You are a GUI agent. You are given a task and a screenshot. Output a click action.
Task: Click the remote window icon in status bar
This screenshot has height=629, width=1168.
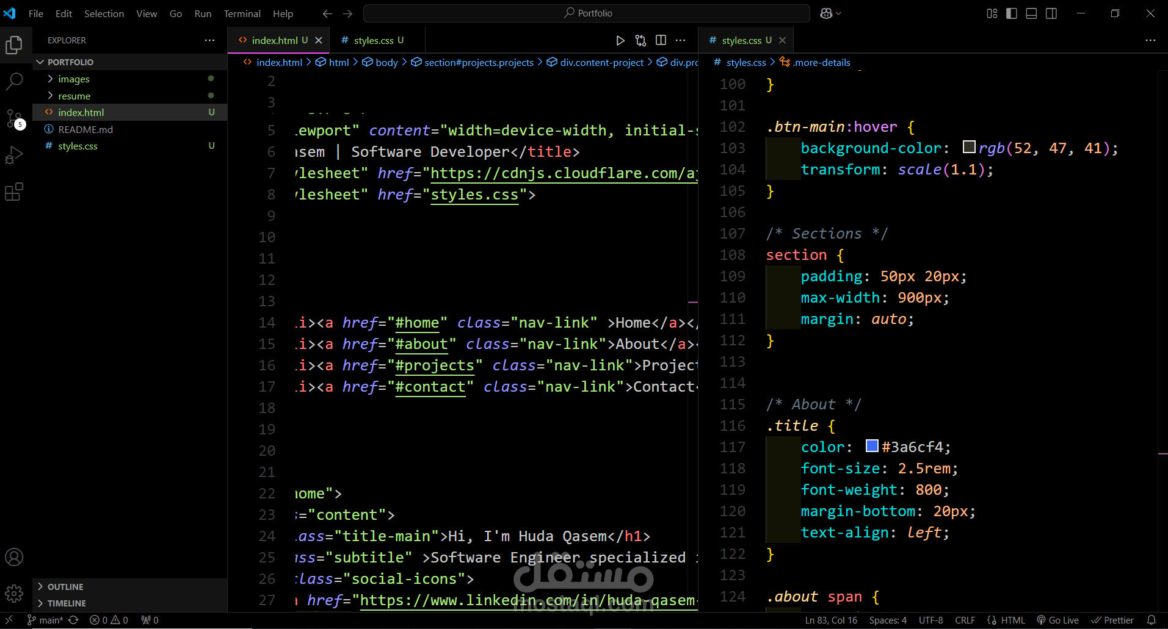(x=9, y=620)
